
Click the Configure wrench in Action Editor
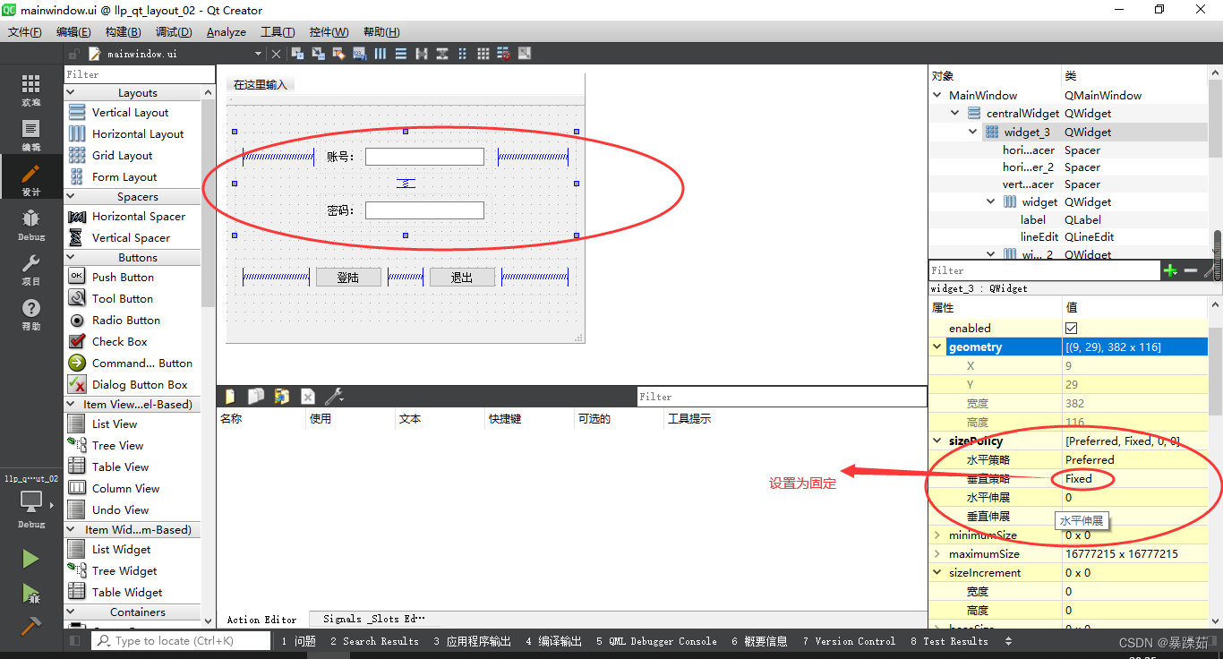click(334, 396)
